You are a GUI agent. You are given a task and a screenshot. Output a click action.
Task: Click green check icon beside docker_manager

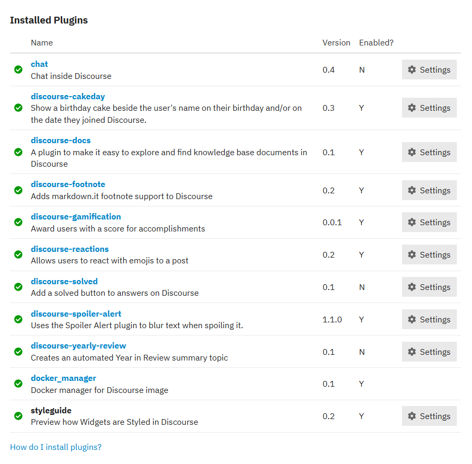(x=18, y=384)
